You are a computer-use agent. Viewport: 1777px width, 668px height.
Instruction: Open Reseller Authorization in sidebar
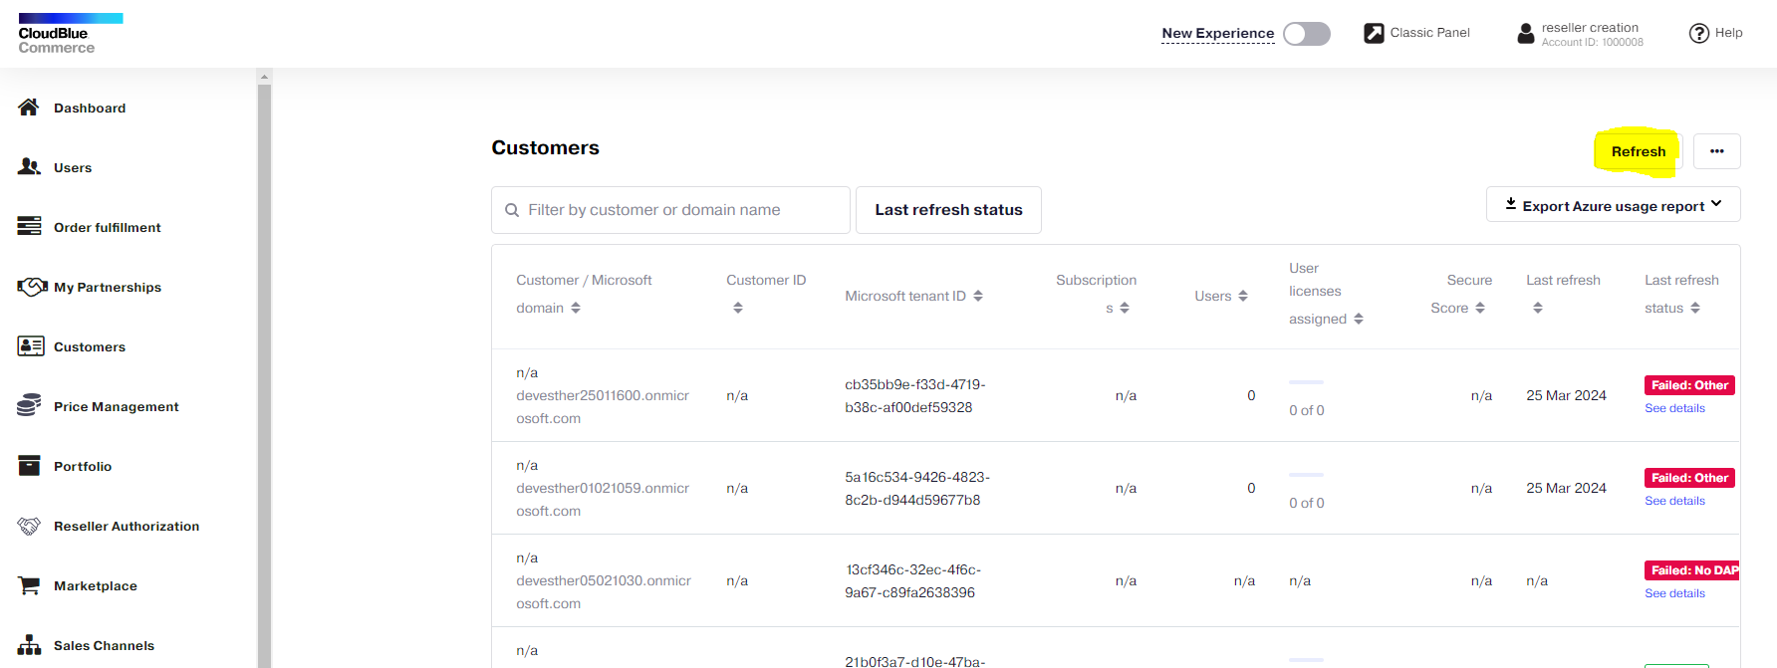point(126,526)
